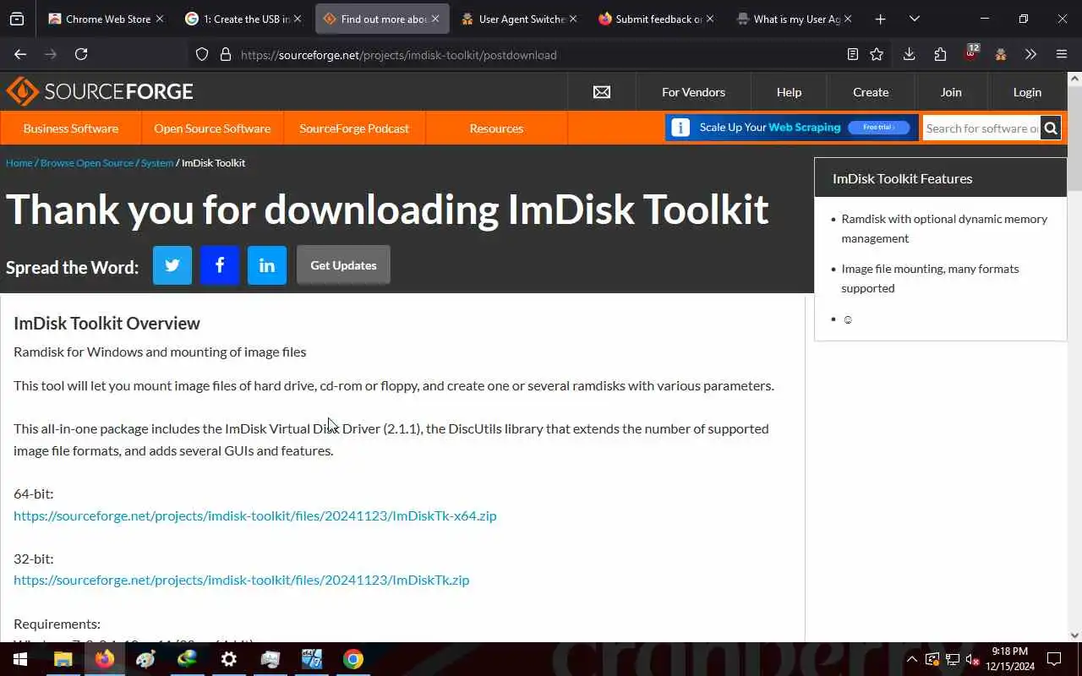Open Firefox View button
Viewport: 1082px width, 676px height.
tap(16, 19)
